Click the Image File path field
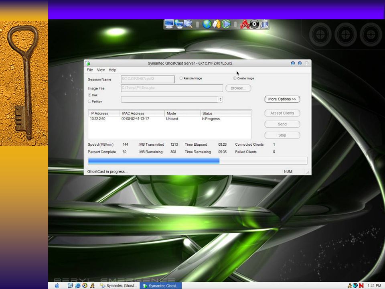385x289 pixels. click(x=172, y=88)
